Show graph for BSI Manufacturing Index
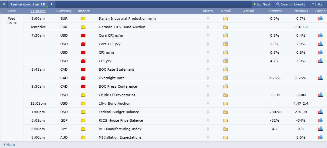 [x=321, y=129]
